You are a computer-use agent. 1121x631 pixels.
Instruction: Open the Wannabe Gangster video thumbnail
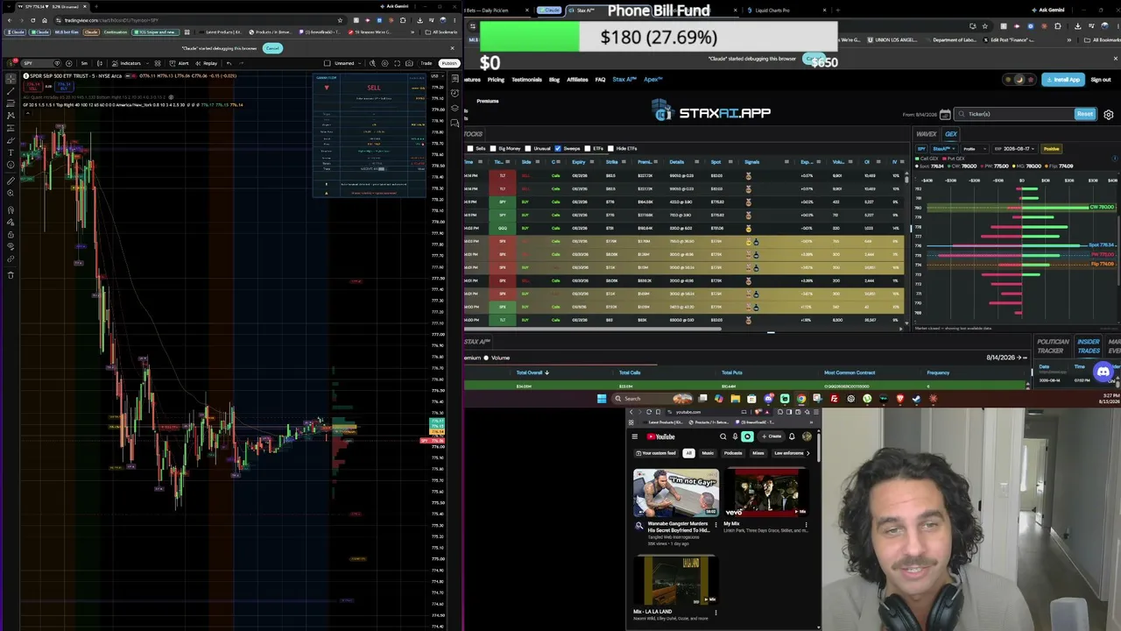pyautogui.click(x=676, y=493)
